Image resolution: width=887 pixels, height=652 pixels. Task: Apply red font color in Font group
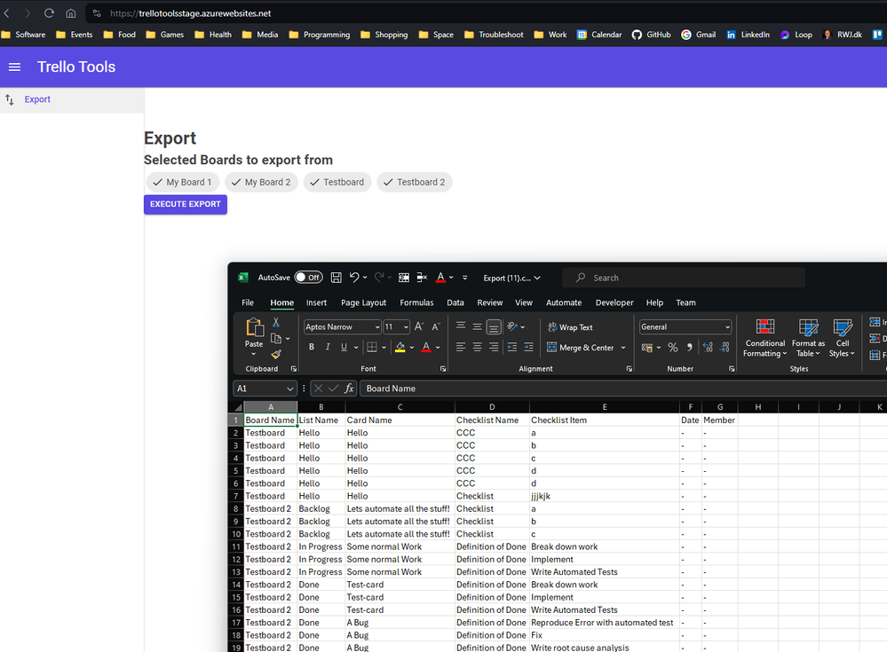click(x=426, y=347)
